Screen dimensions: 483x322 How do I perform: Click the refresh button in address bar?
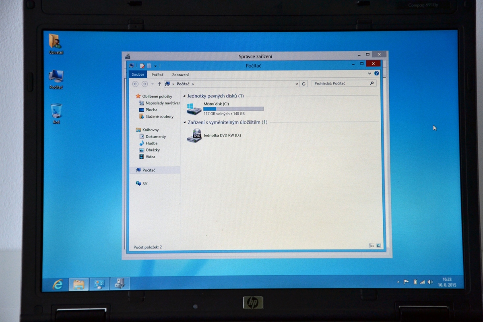(304, 84)
